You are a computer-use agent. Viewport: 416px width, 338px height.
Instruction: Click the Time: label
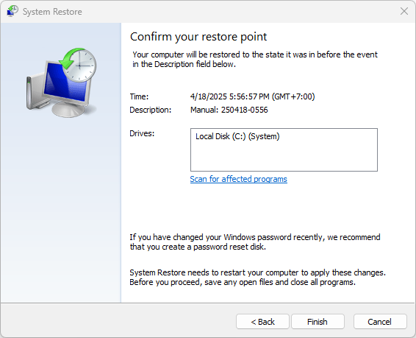click(139, 96)
